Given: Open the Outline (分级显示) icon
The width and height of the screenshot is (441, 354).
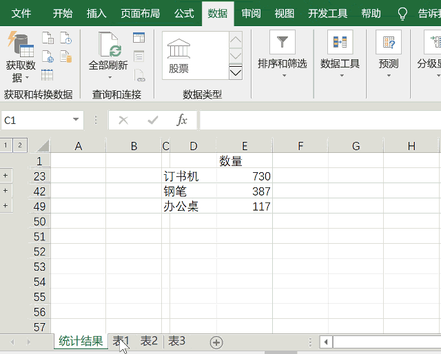Looking at the screenshot, I should click(x=435, y=42).
